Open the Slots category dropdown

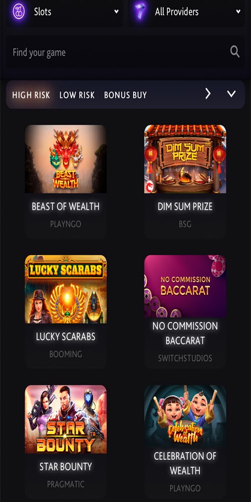pos(65,12)
